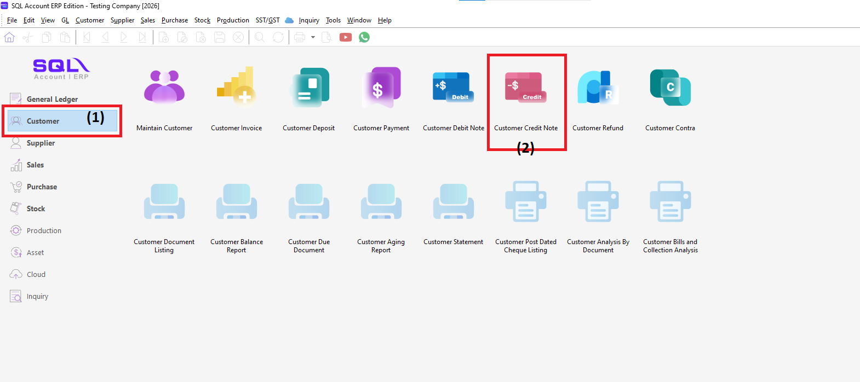Image resolution: width=860 pixels, height=382 pixels.
Task: Select the Customer Refund icon
Action: 598,87
